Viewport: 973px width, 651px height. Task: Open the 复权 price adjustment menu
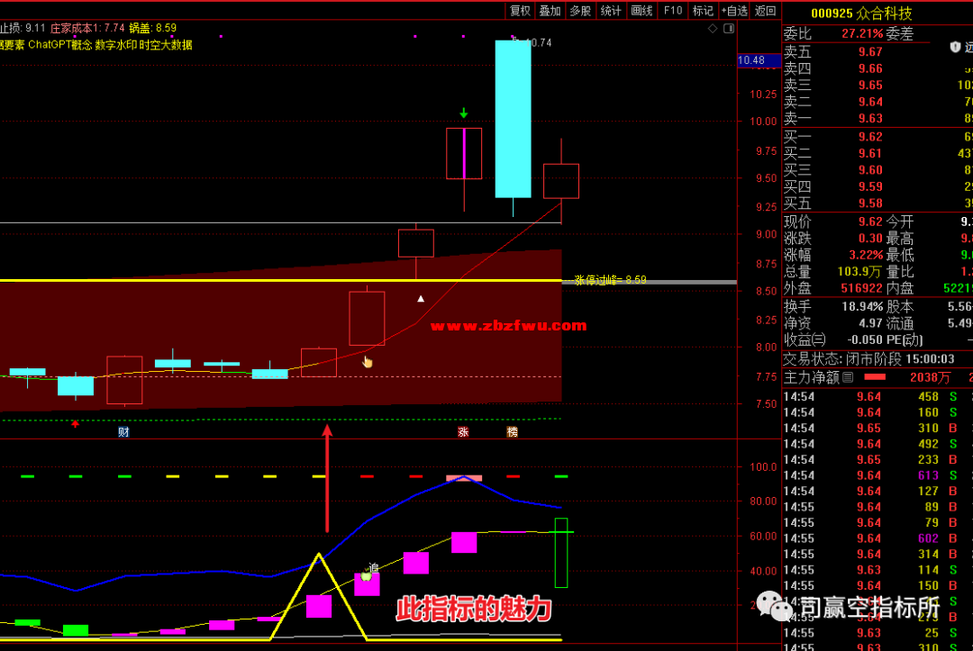point(520,11)
